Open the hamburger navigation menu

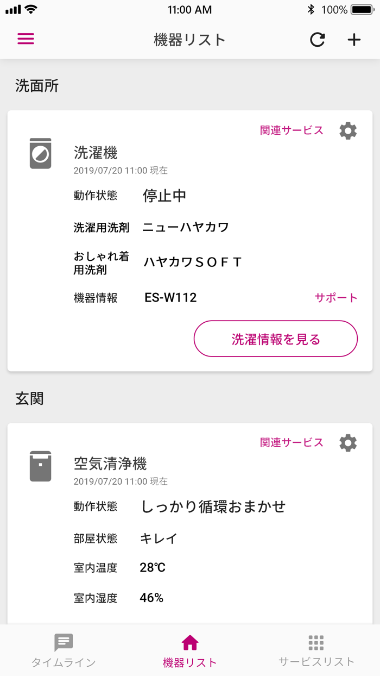pos(26,39)
